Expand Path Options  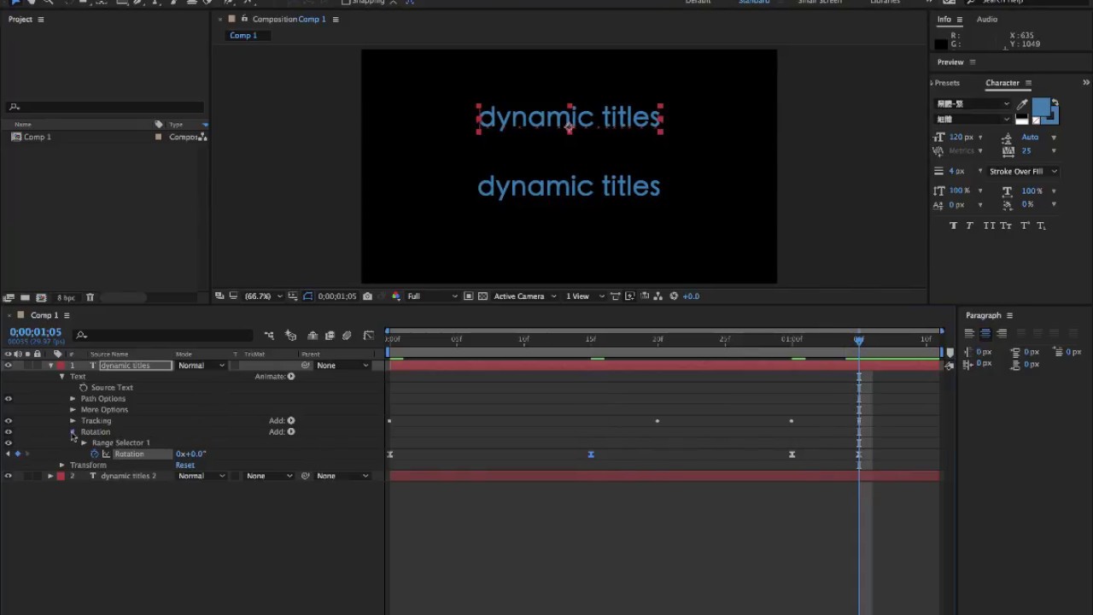pos(73,399)
